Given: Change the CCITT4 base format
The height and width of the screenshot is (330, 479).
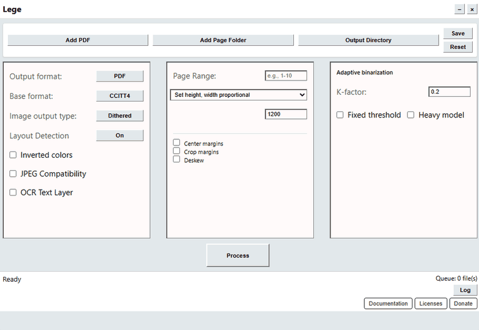Looking at the screenshot, I should pyautogui.click(x=119, y=96).
